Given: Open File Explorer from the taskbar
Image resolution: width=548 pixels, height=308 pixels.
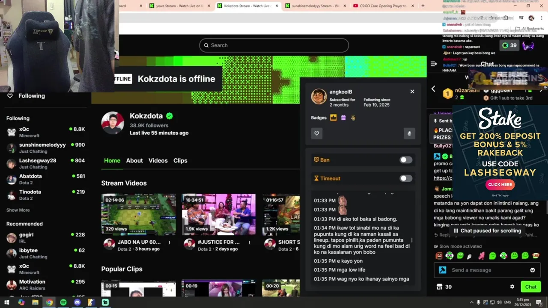Looking at the screenshot, I should pos(35,302).
